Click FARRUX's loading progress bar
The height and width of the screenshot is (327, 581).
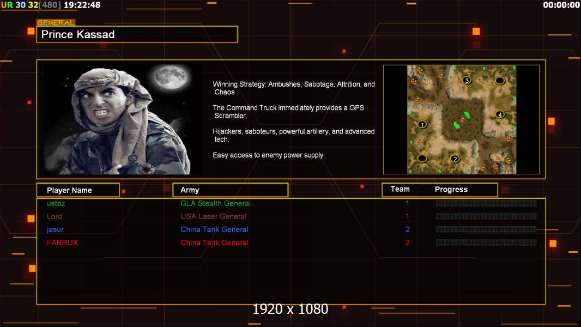tap(486, 243)
